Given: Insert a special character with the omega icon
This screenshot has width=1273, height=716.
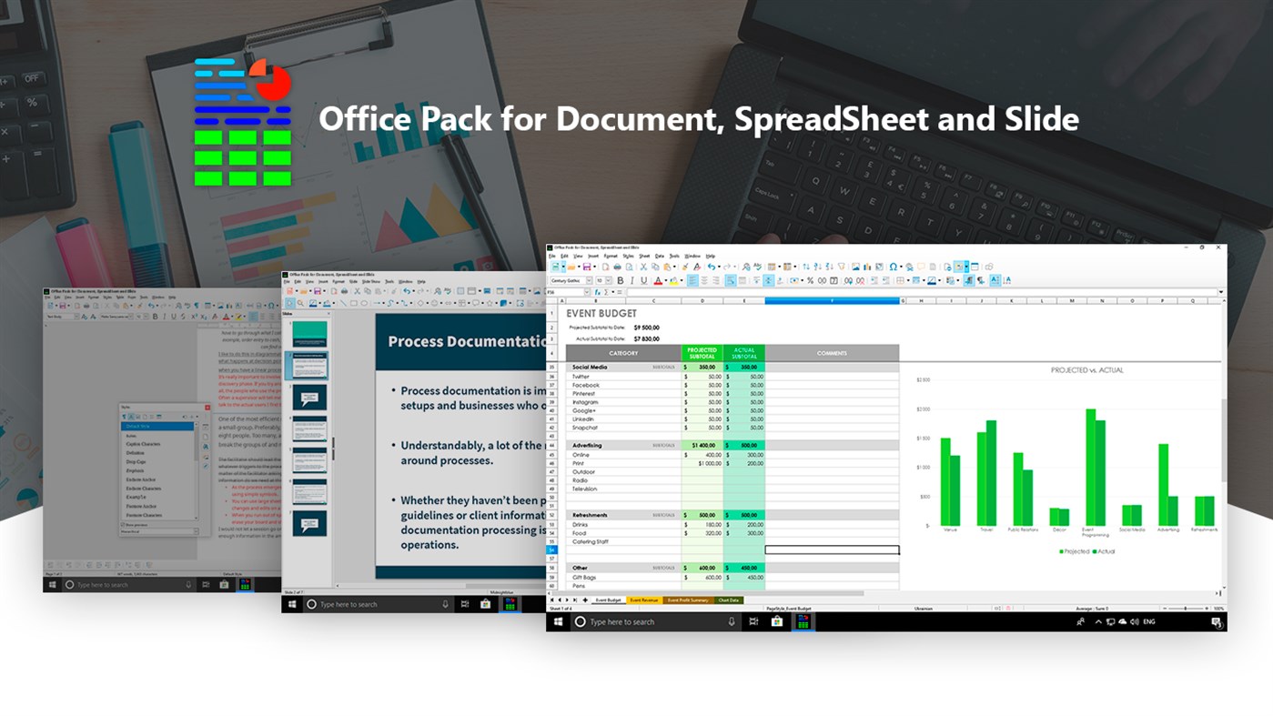Looking at the screenshot, I should pyautogui.click(x=894, y=266).
